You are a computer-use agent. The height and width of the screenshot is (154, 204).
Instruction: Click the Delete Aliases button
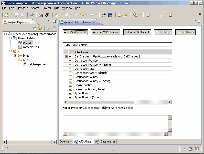[x=185, y=32]
